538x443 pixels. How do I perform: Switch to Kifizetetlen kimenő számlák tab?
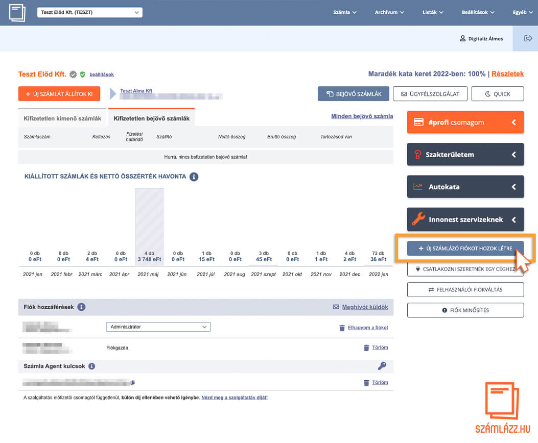pos(62,118)
